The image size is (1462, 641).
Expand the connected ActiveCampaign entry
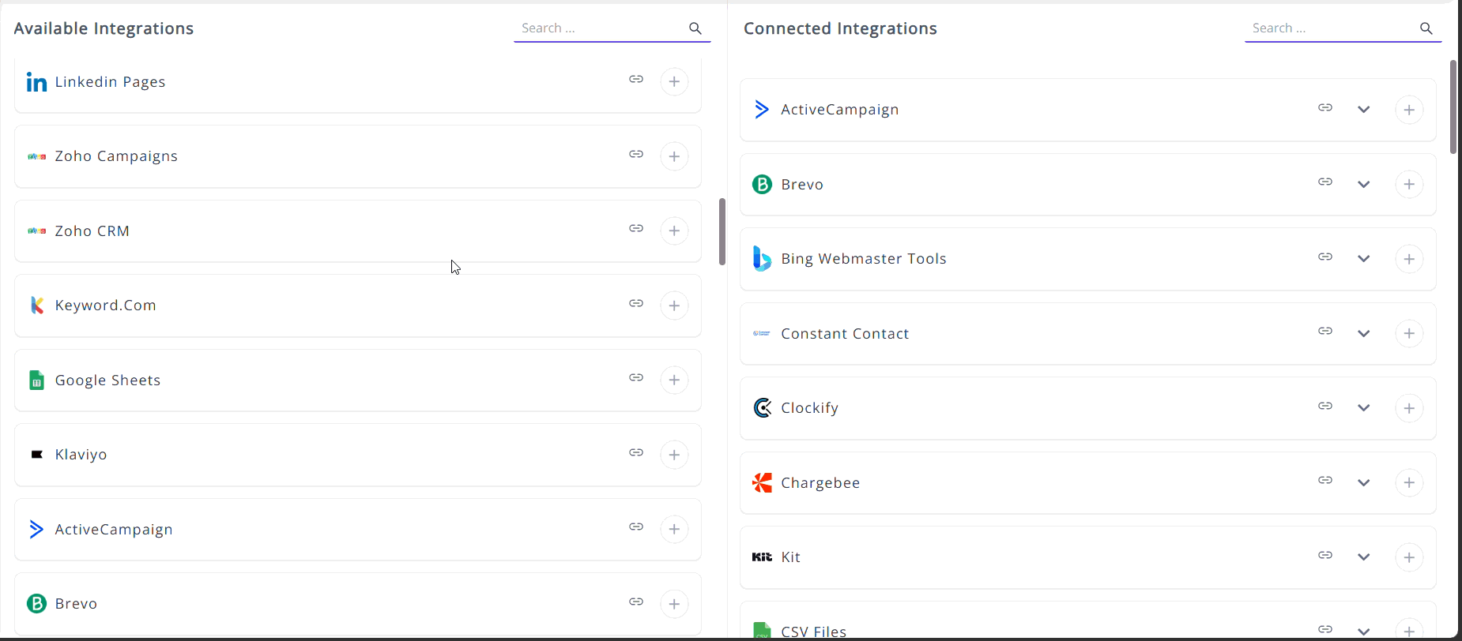tap(1364, 110)
